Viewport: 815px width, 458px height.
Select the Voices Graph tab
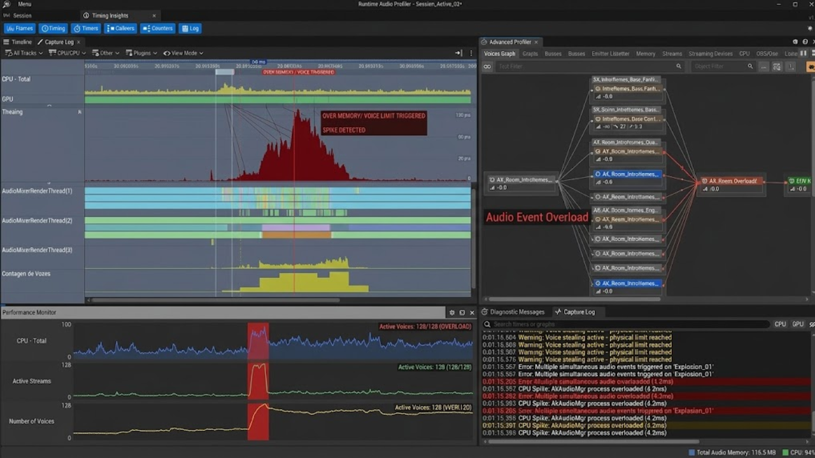point(500,54)
